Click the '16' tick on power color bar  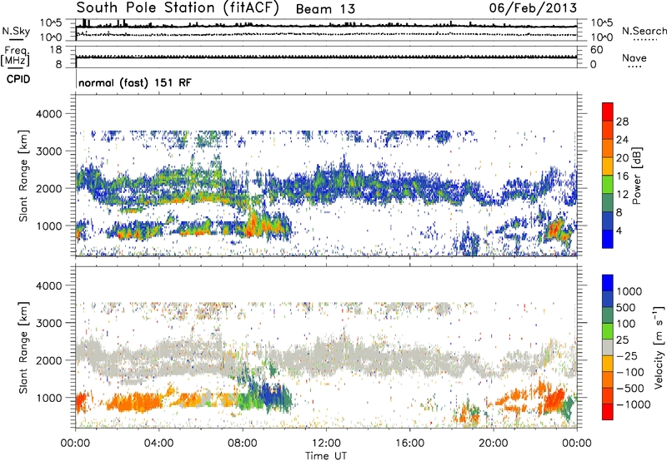click(622, 176)
